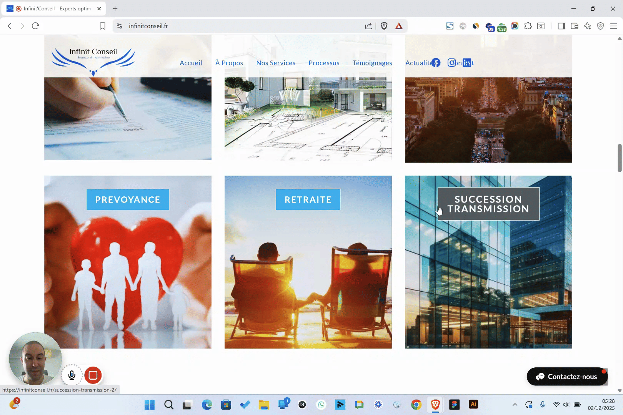Click the page vertical scrollbar thumb
623x415 pixels.
pos(620,158)
